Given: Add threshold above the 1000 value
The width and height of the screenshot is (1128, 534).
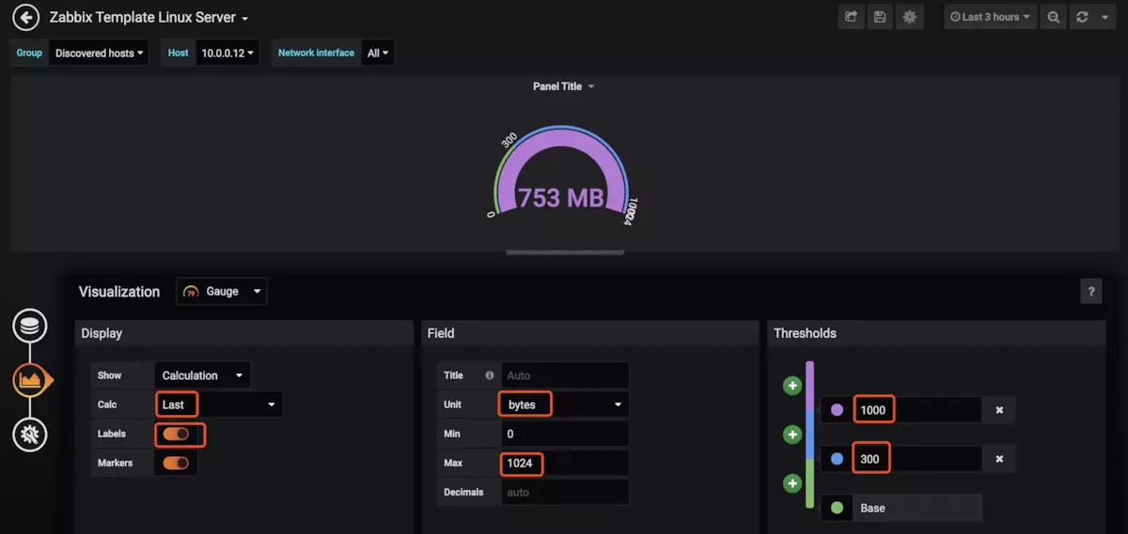Looking at the screenshot, I should click(792, 386).
